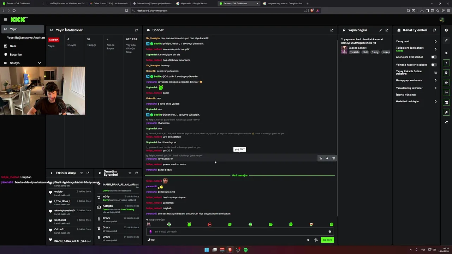452x254 pixels.
Task: Toggle Abonelere özel sohbet switch
Action: coord(434,57)
